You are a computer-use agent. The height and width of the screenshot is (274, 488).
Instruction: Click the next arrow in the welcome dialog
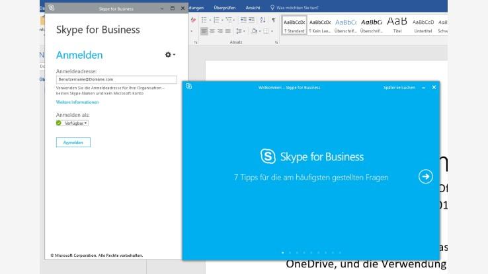click(426, 176)
